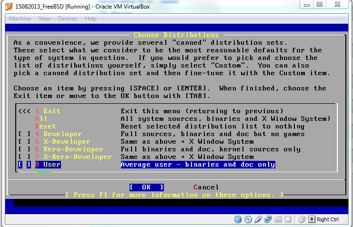Click the video capture status icon
This screenshot has width=353, height=227.
point(288,219)
